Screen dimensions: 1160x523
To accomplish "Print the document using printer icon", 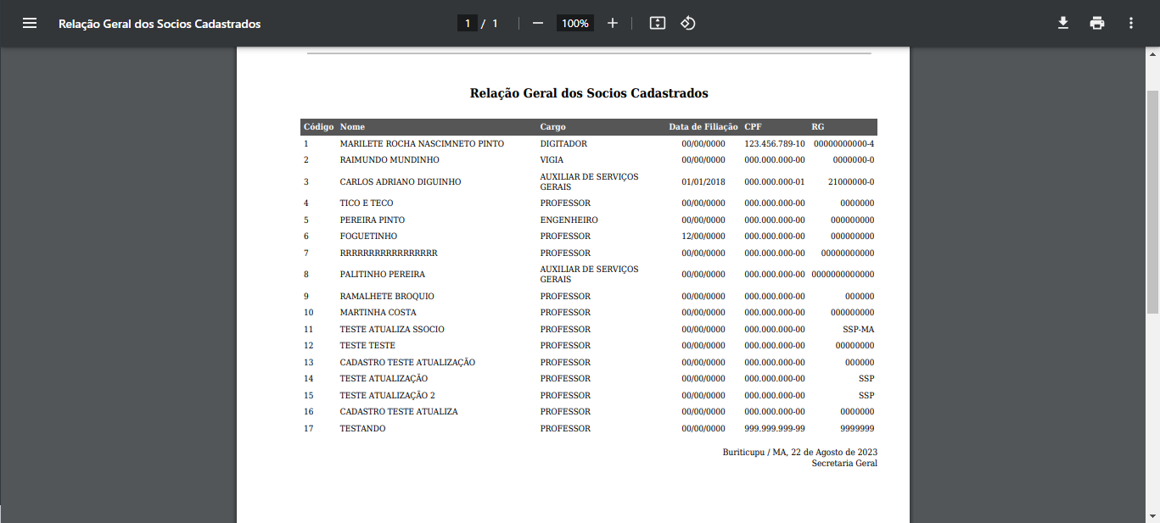I will coord(1097,24).
